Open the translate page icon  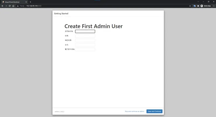click(x=194, y=6)
